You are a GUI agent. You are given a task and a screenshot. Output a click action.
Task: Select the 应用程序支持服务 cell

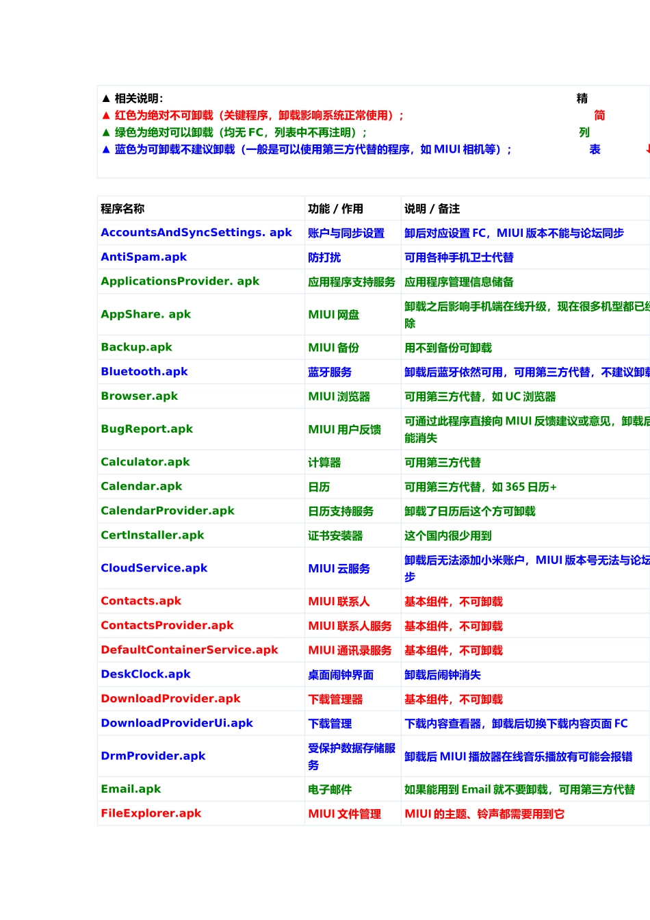click(352, 282)
